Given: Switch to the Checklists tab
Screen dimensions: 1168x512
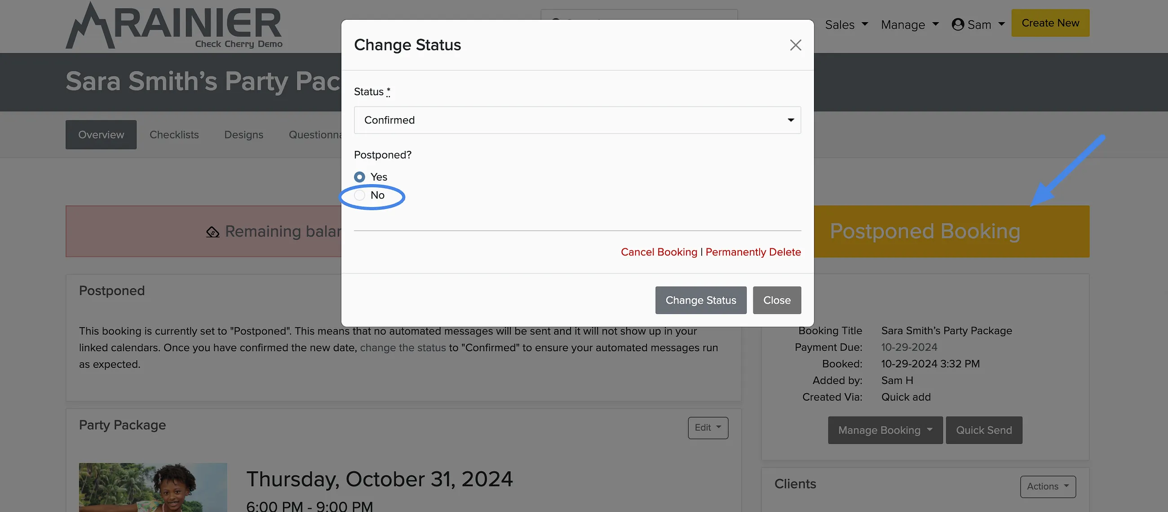Looking at the screenshot, I should click(174, 135).
